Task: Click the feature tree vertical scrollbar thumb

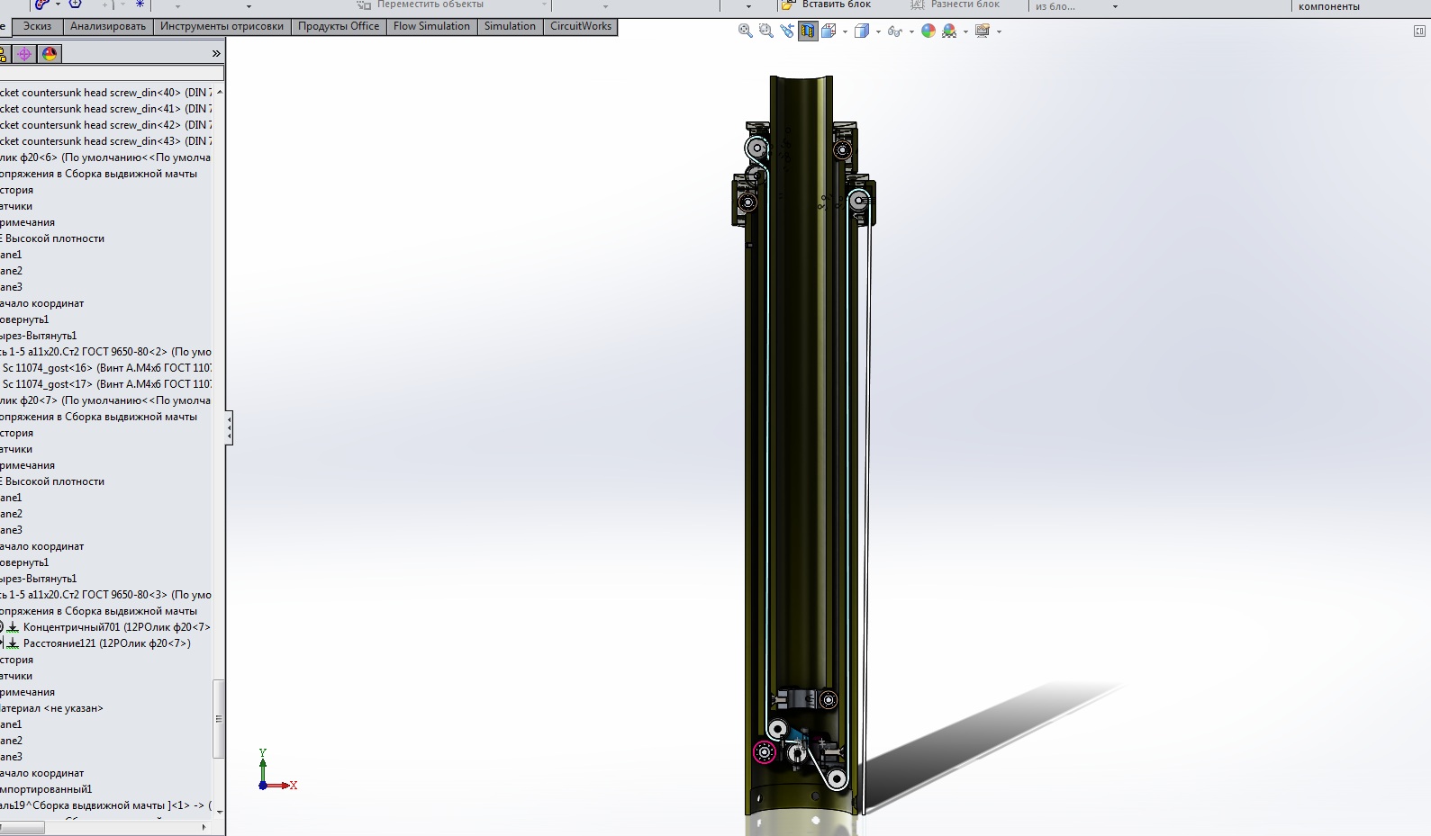Action: pos(219,719)
